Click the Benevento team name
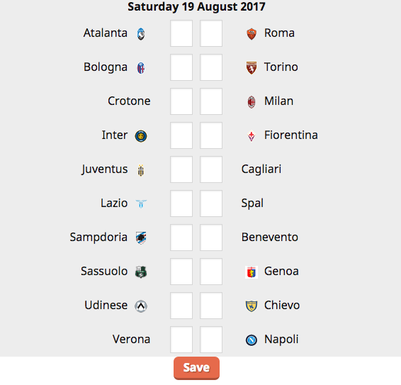The width and height of the screenshot is (401, 385). coord(269,238)
